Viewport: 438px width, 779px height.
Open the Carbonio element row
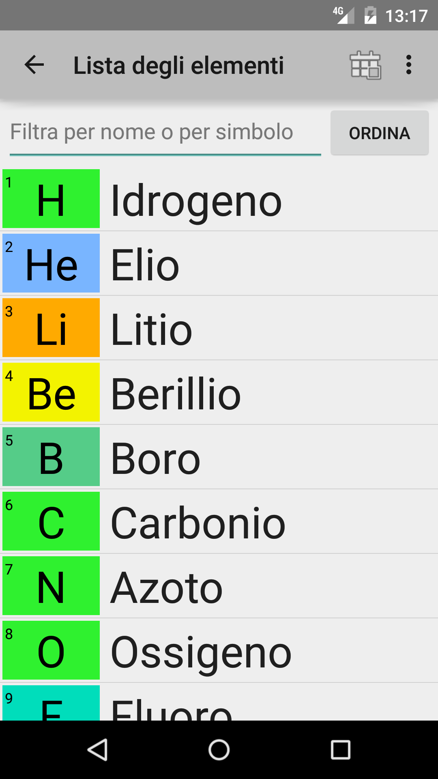198,523
